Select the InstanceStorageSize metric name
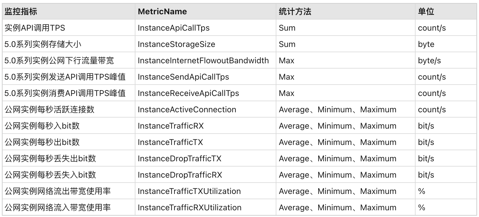Viewport: 479px width, 217px height. tap(176, 44)
